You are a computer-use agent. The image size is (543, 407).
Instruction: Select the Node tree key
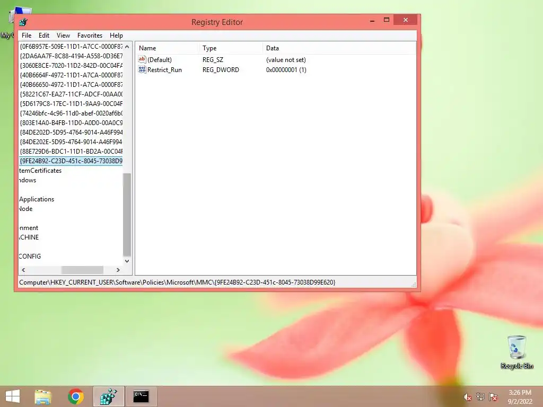(x=26, y=209)
